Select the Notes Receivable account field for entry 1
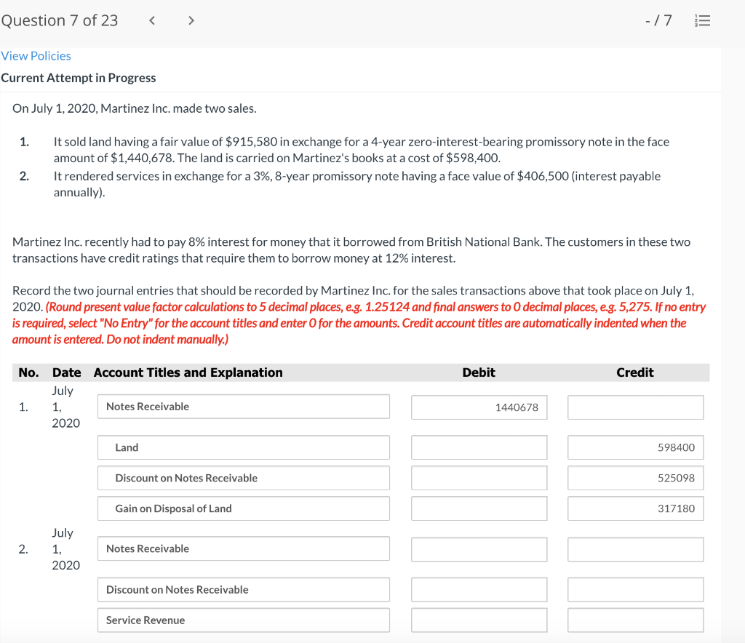Image resolution: width=745 pixels, height=643 pixels. coord(243,406)
